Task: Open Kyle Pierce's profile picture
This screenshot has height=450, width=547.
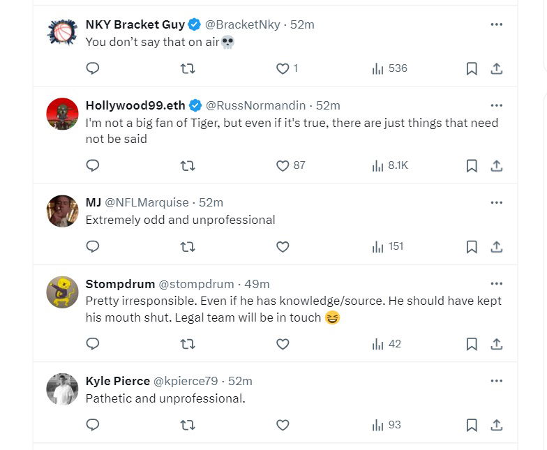Action: pyautogui.click(x=63, y=389)
